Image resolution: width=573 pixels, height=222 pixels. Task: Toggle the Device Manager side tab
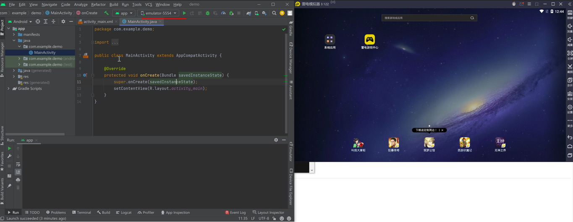tap(291, 58)
